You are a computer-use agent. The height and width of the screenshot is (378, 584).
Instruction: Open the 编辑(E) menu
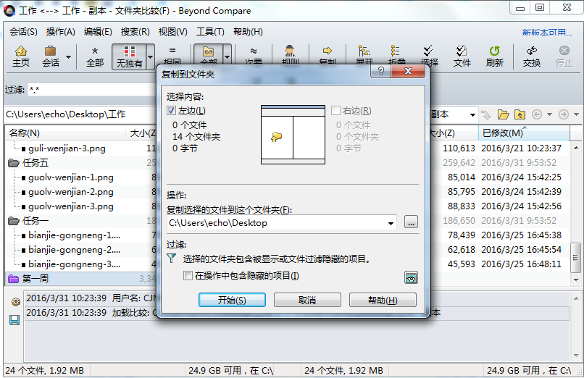coord(98,32)
